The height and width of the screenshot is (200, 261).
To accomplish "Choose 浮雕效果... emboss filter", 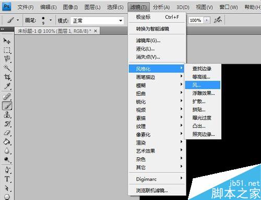I will coord(203,93).
